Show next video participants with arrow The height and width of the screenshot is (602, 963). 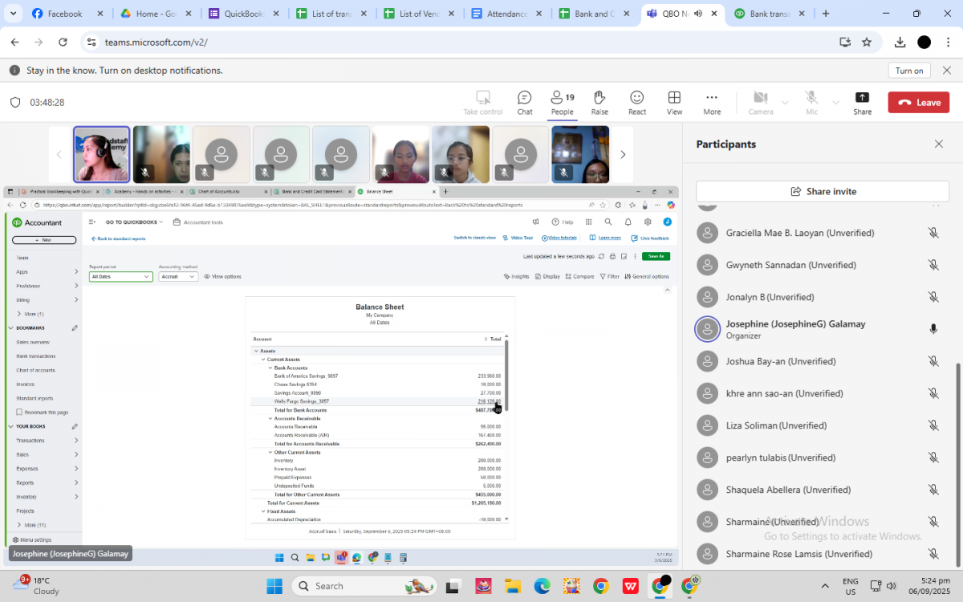pos(623,155)
